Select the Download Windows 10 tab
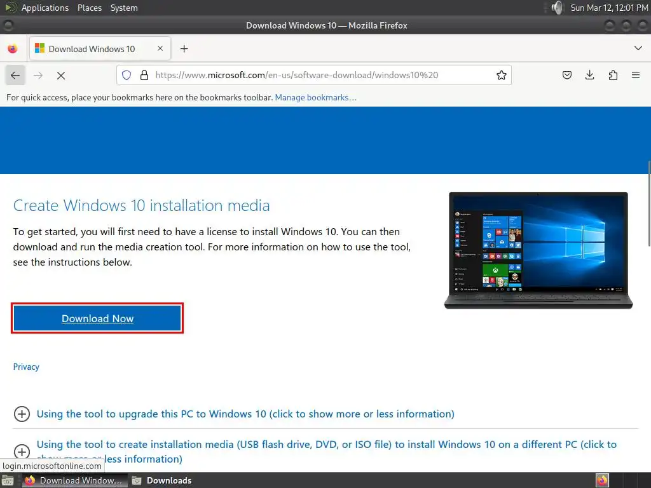The image size is (651, 488). click(x=100, y=48)
